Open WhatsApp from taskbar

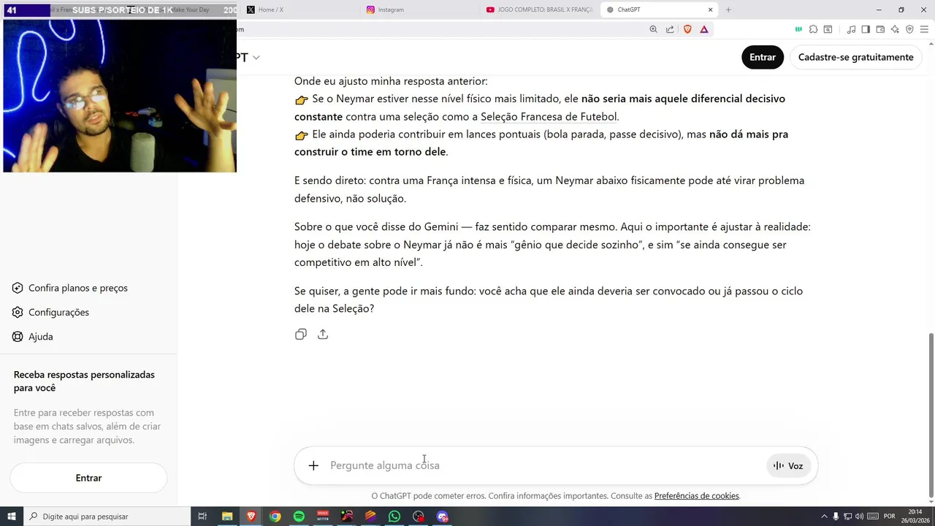coord(394,517)
